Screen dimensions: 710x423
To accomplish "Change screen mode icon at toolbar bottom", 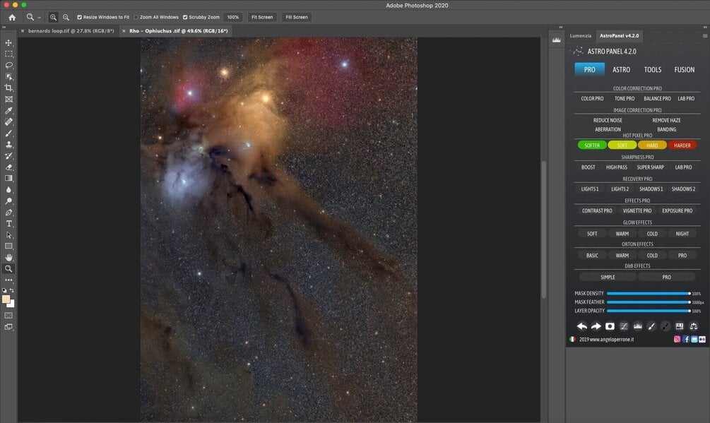I will (8, 327).
